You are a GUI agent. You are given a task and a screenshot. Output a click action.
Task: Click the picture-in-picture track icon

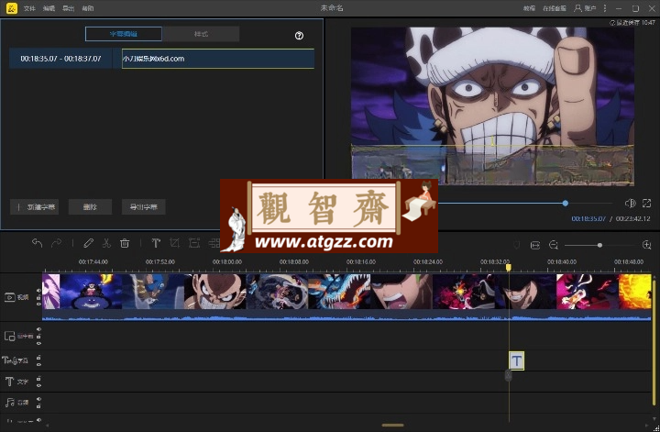[10, 336]
